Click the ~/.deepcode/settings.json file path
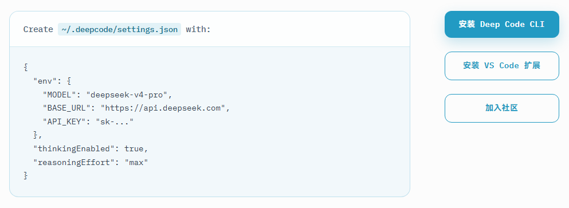 [x=119, y=29]
